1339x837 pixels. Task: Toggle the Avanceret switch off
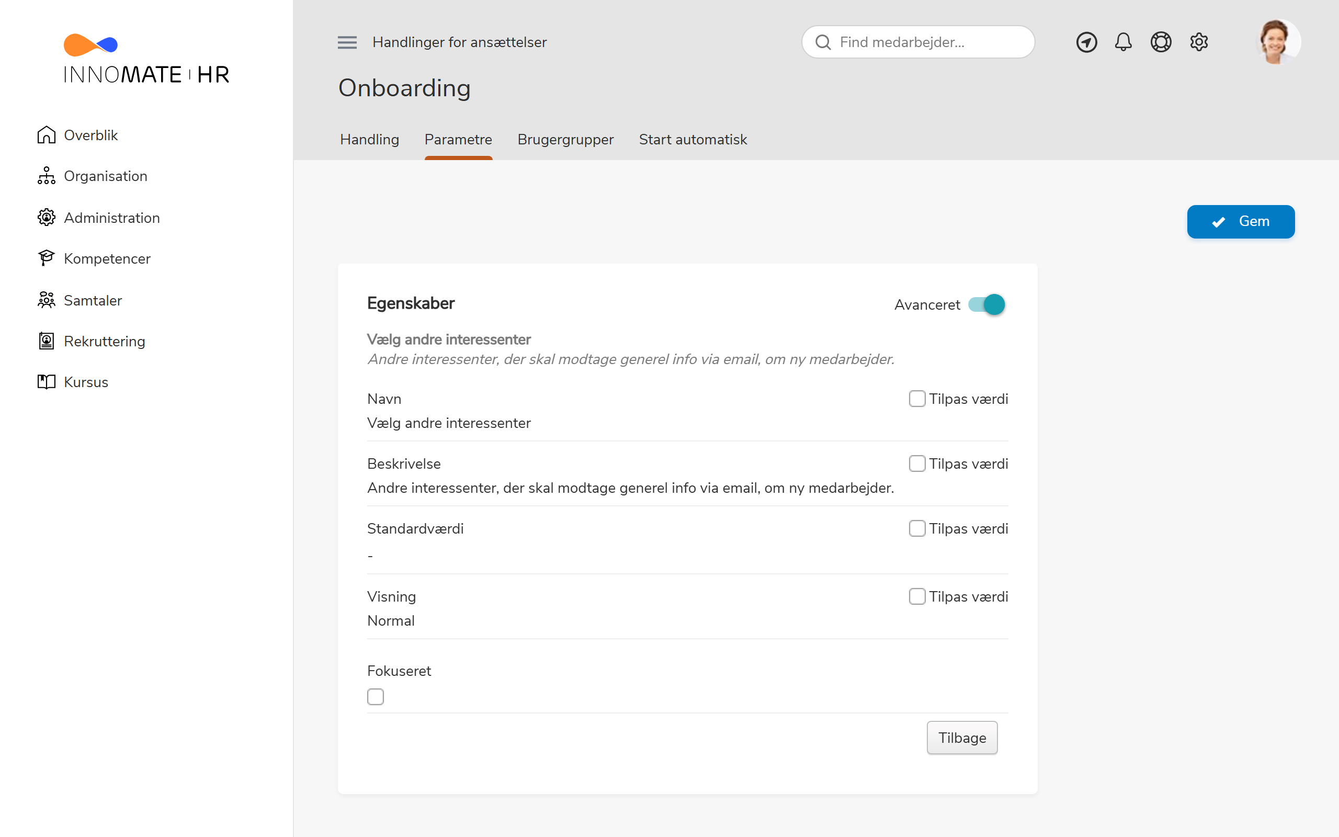[x=986, y=304]
